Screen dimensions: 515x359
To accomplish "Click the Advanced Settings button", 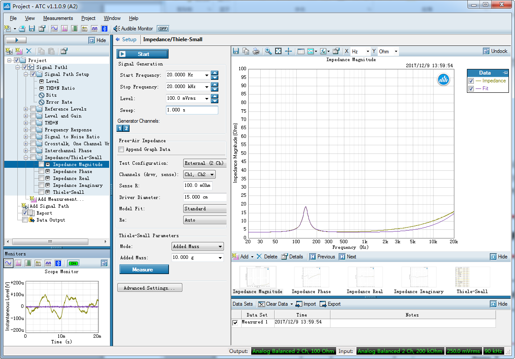I will (x=150, y=288).
